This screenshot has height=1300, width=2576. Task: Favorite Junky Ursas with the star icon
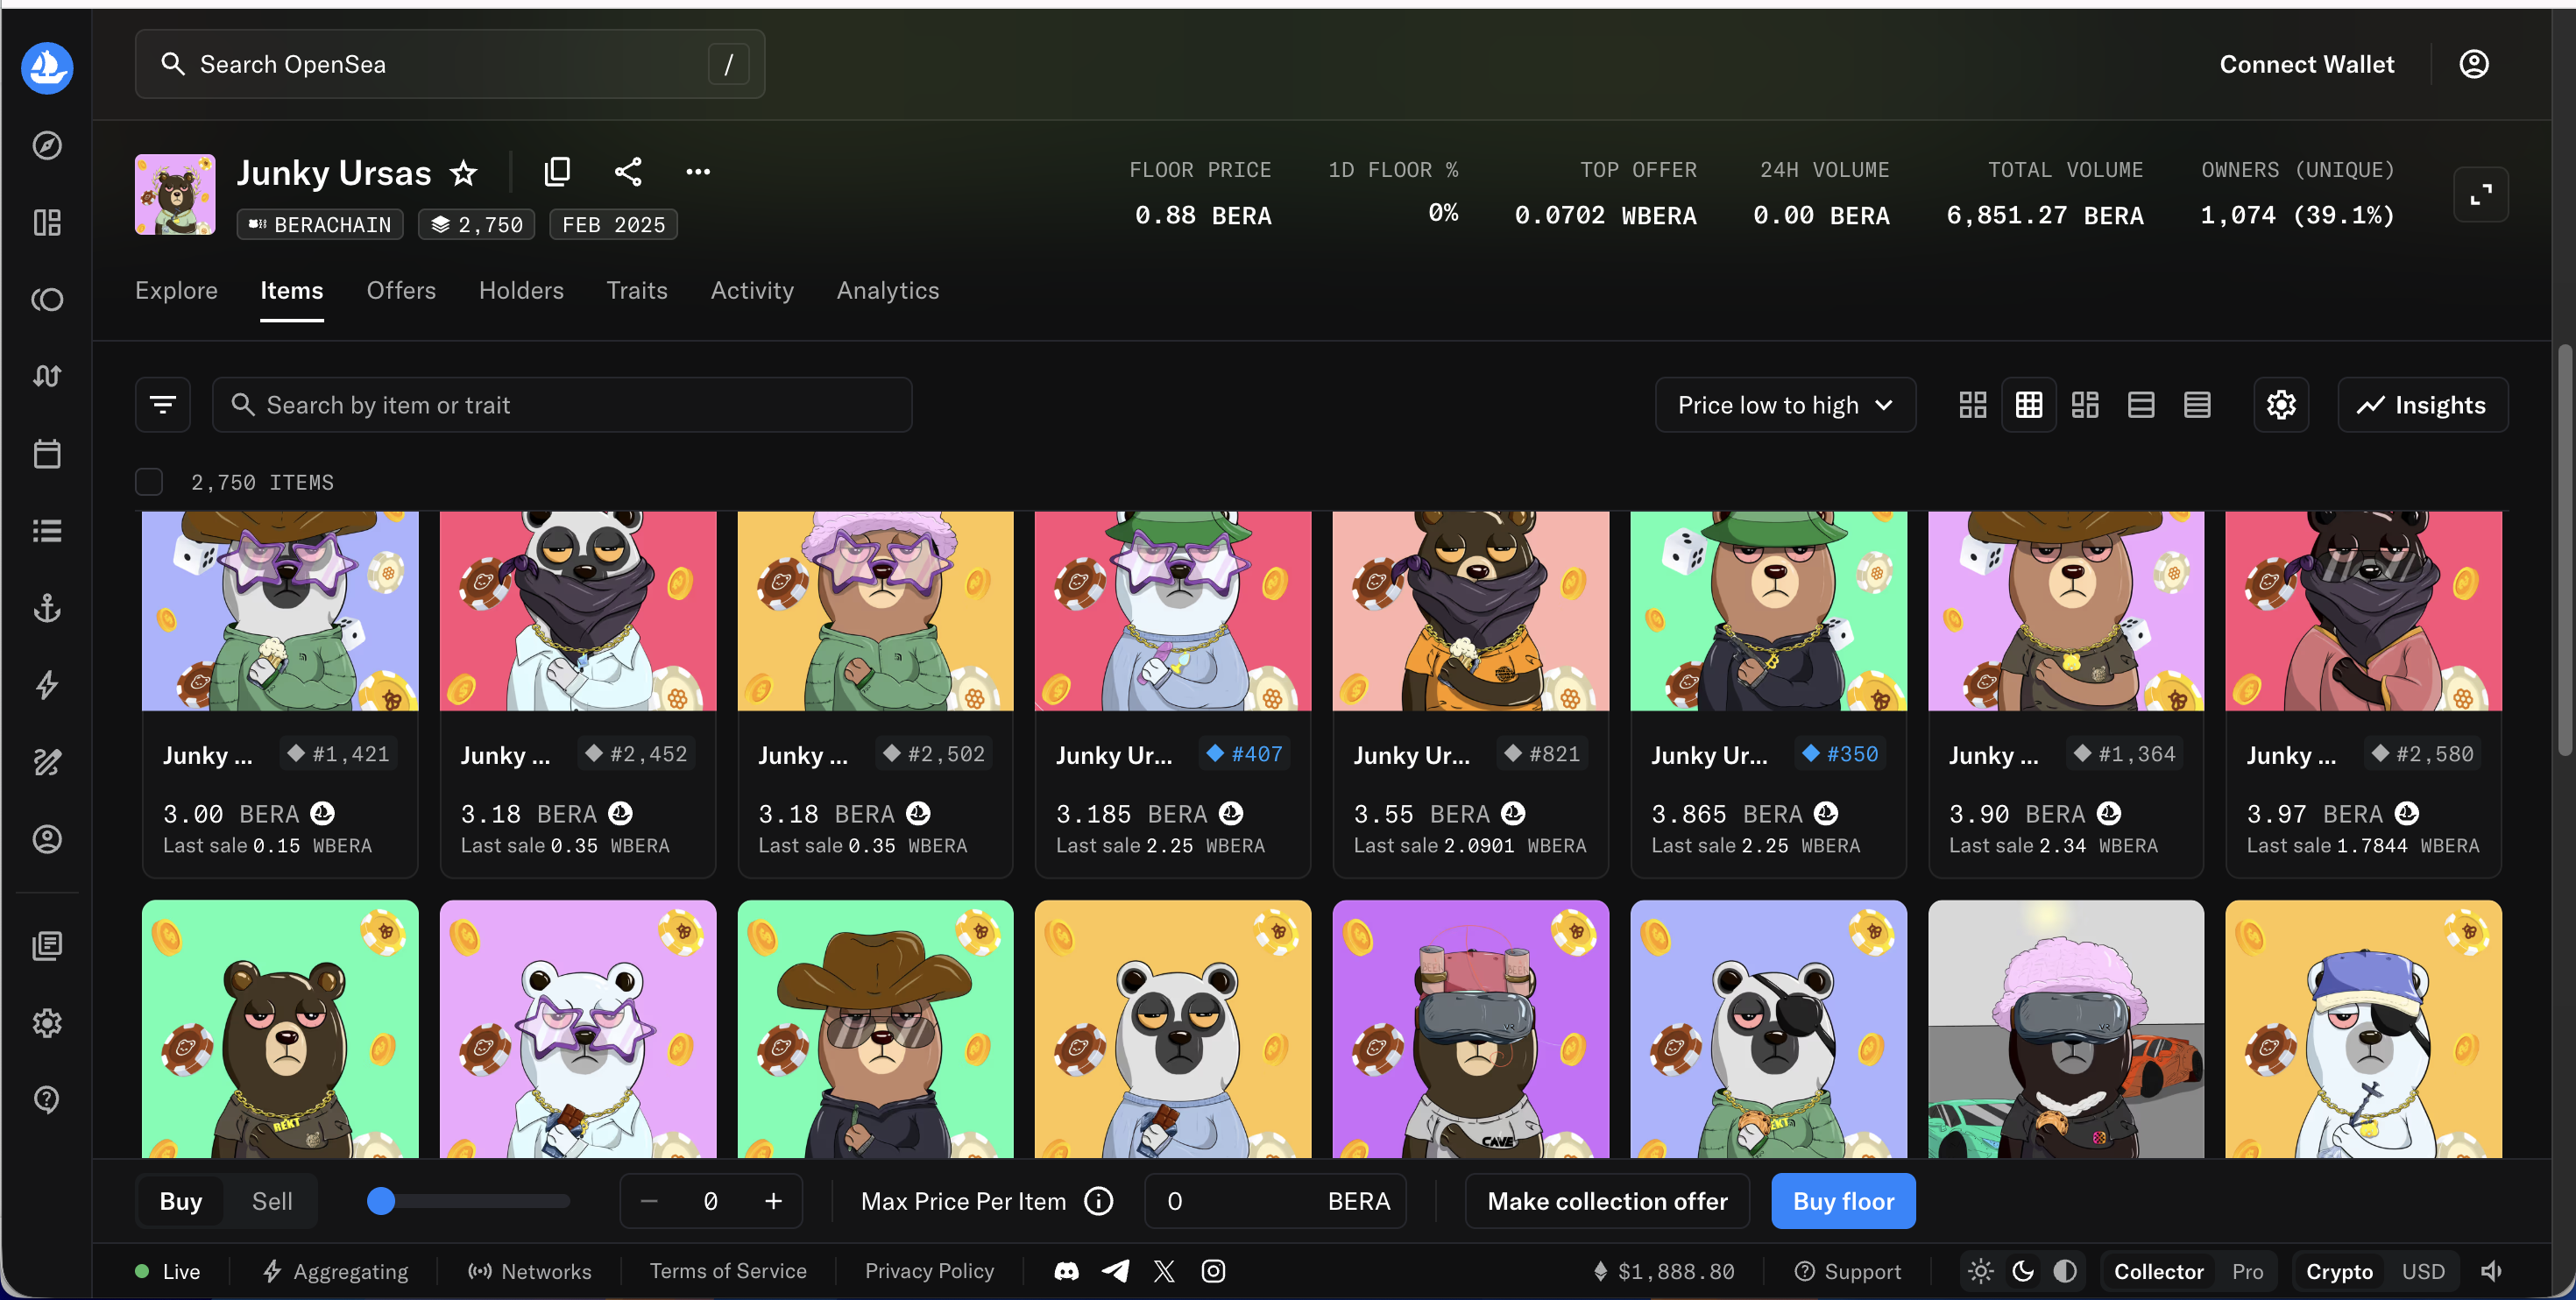463,173
